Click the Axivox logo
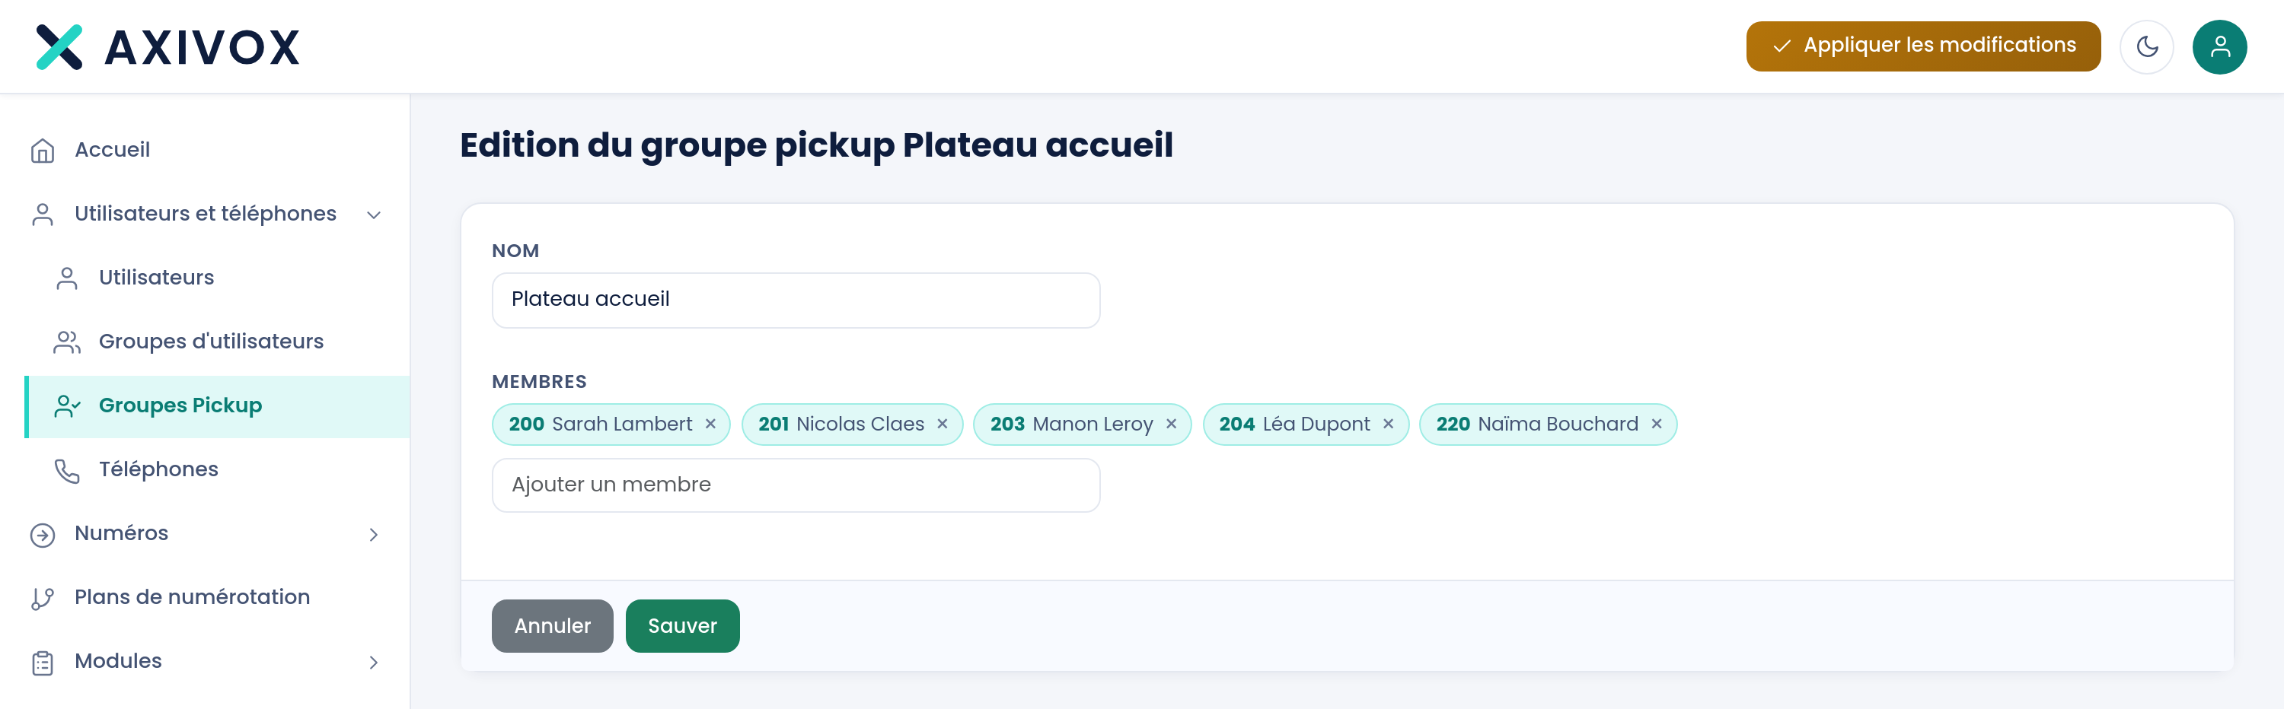The width and height of the screenshot is (2284, 709). pos(167,47)
